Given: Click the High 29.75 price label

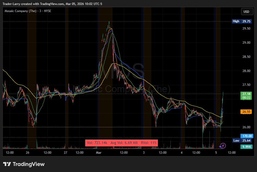Looking at the screenshot, I should click(x=242, y=21).
